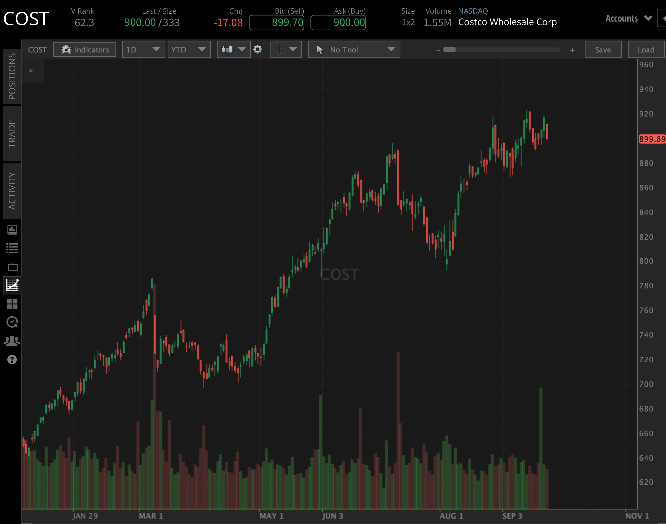Save the current chart layout

(x=603, y=49)
